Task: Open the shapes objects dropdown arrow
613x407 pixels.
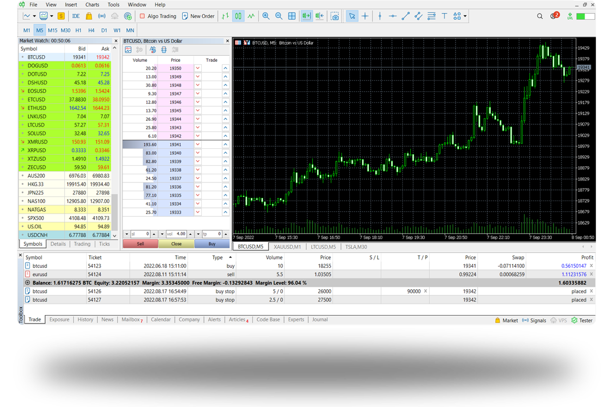Action: (465, 16)
